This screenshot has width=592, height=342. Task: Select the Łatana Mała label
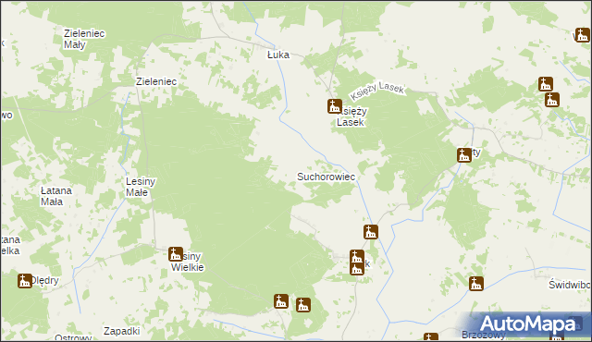click(55, 196)
